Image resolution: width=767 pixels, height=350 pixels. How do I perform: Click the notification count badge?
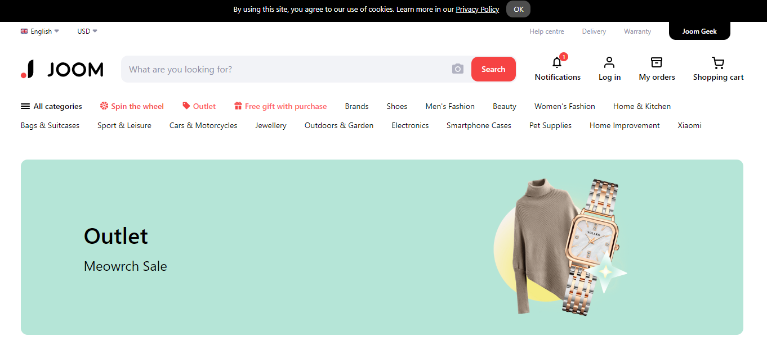564,57
